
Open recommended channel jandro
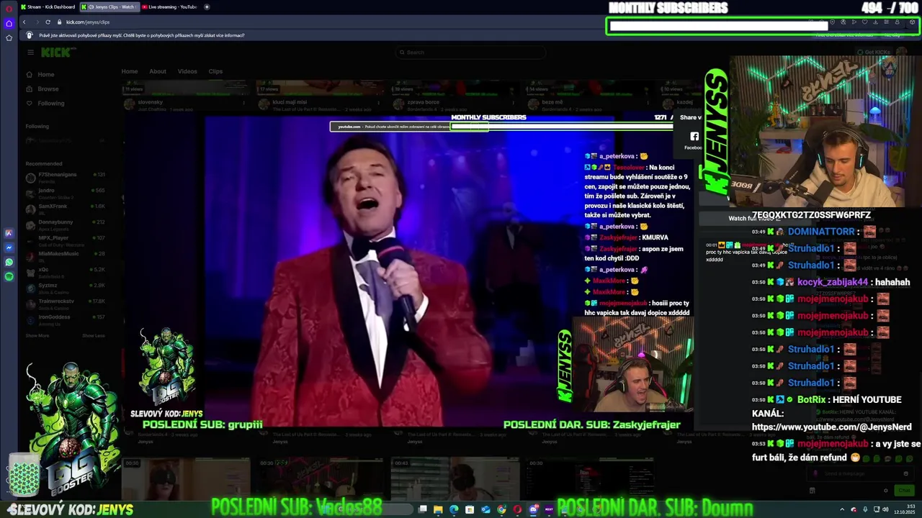coord(66,192)
